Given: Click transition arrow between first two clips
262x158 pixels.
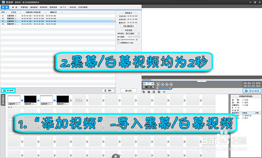Looking at the screenshot, I should (22, 101).
